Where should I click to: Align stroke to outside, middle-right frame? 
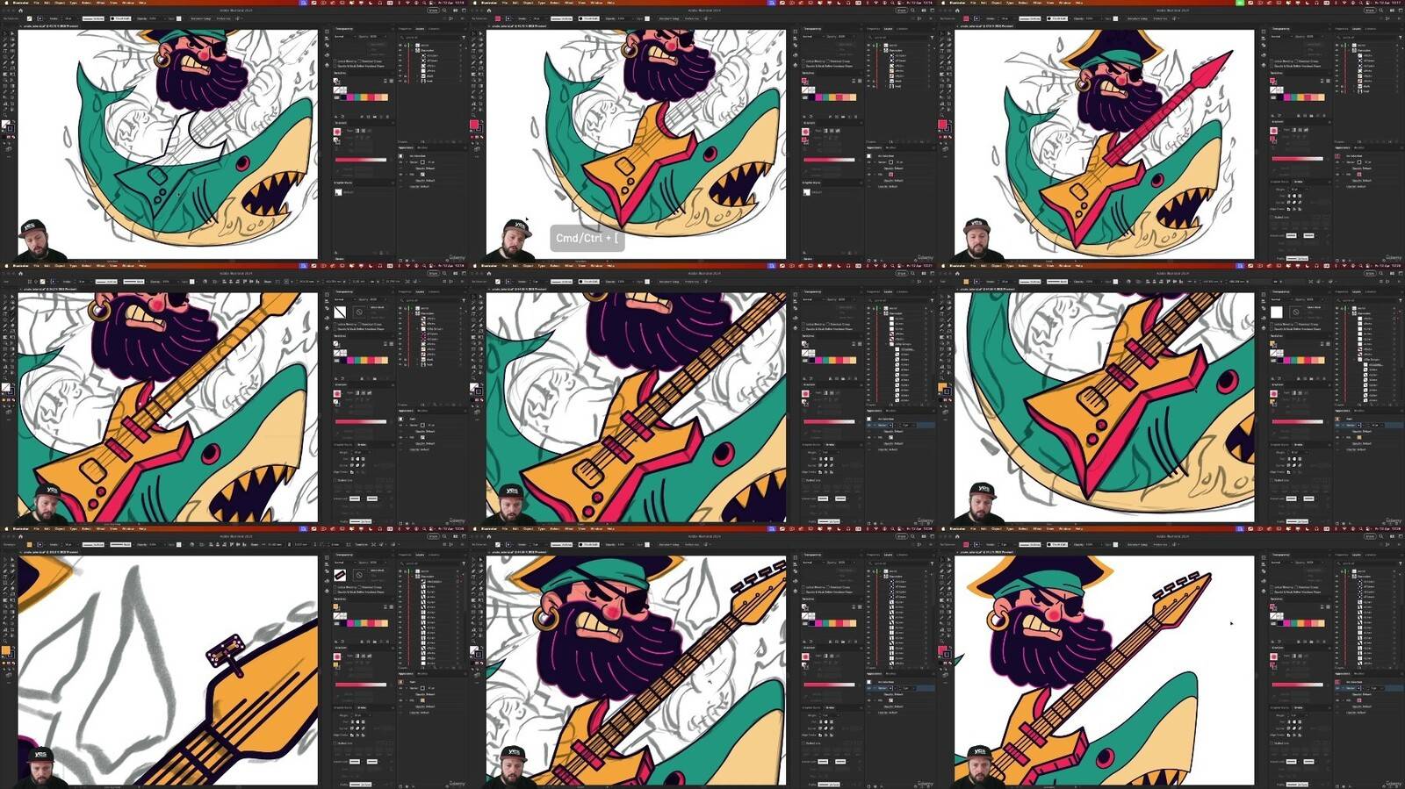coord(1300,472)
